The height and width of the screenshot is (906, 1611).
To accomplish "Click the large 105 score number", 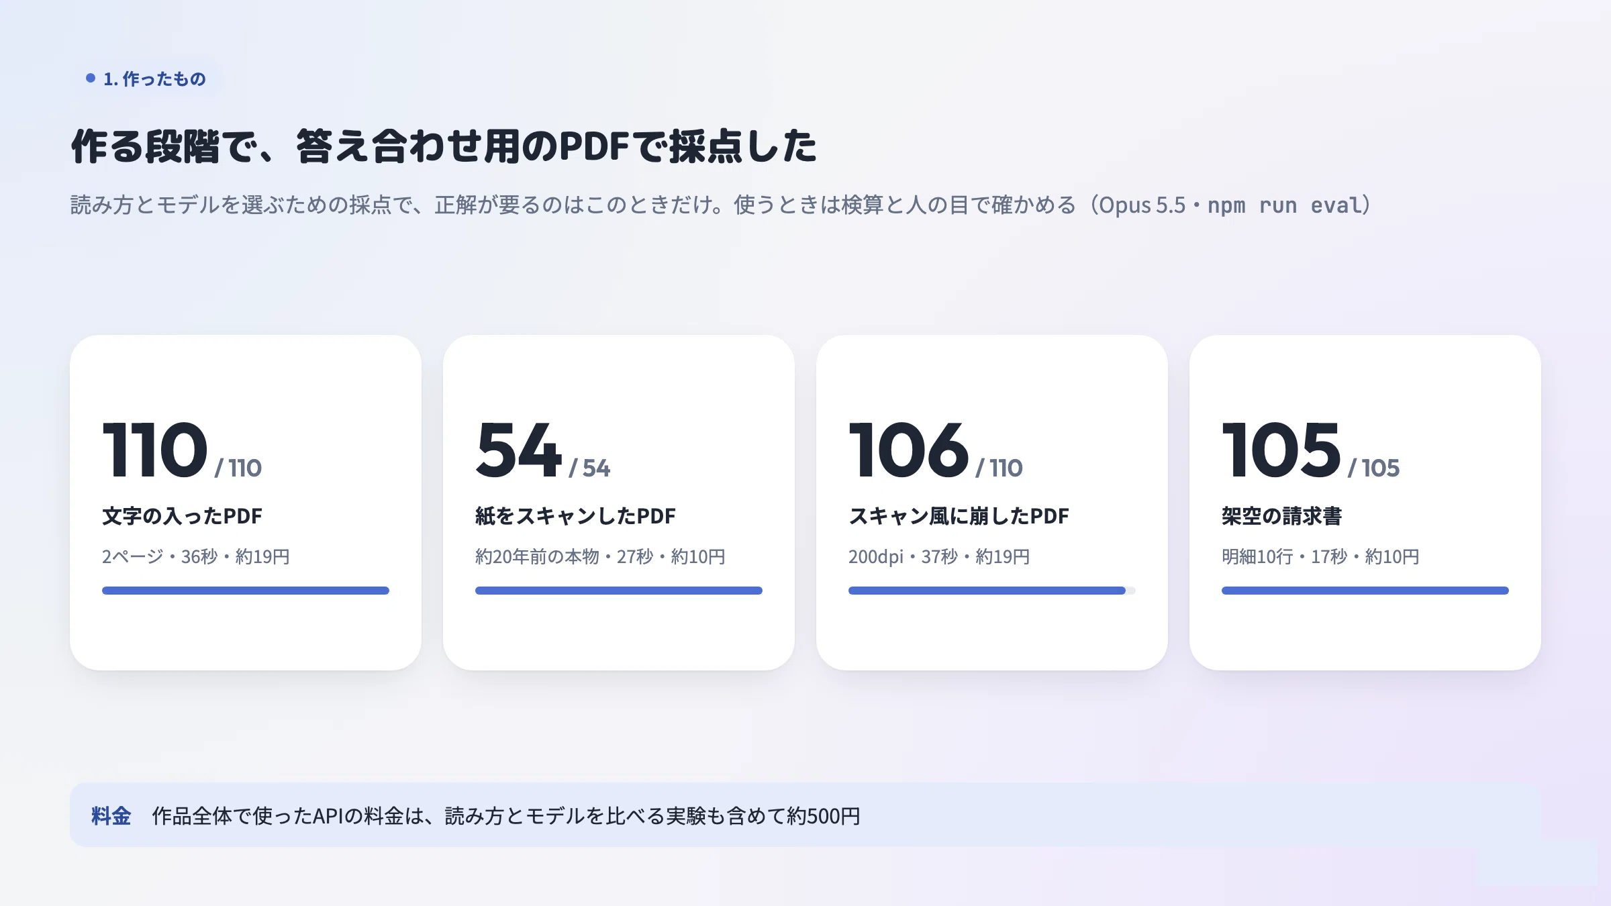I will (x=1281, y=450).
